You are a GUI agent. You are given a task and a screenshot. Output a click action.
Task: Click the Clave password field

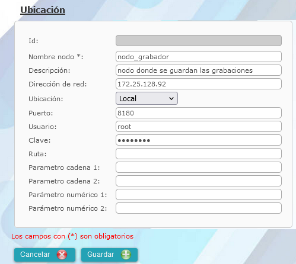(199, 140)
